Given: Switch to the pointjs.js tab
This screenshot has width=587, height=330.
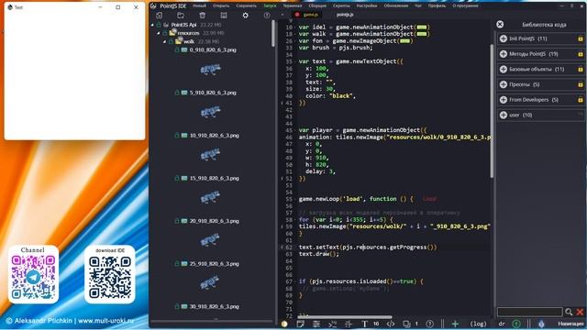Looking at the screenshot, I should point(345,15).
